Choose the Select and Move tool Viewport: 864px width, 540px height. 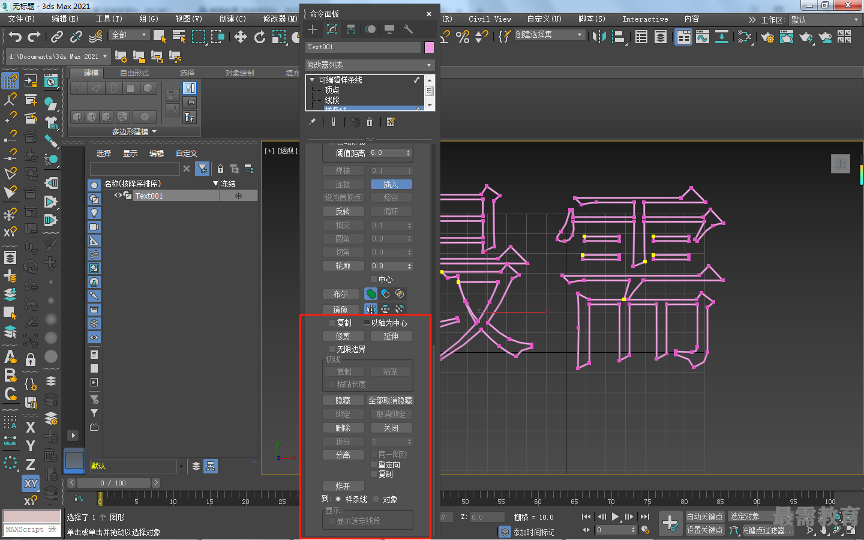point(241,37)
